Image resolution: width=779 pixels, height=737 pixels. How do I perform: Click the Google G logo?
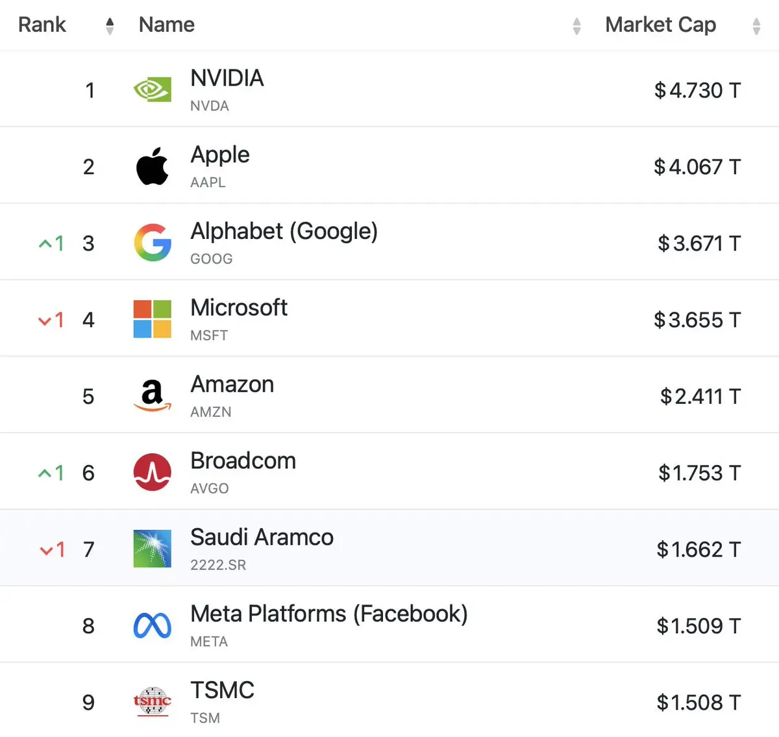(x=153, y=243)
